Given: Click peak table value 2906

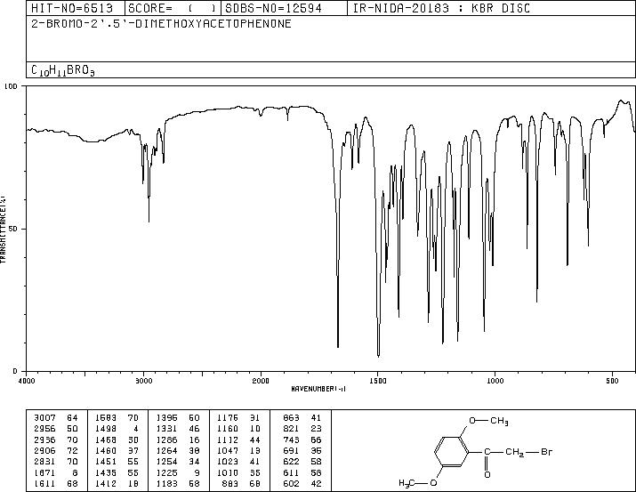Looking at the screenshot, I should pyautogui.click(x=44, y=450).
